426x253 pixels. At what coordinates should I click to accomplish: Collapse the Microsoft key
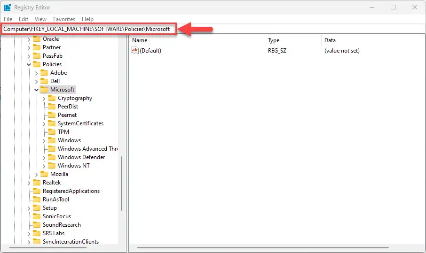pos(36,90)
